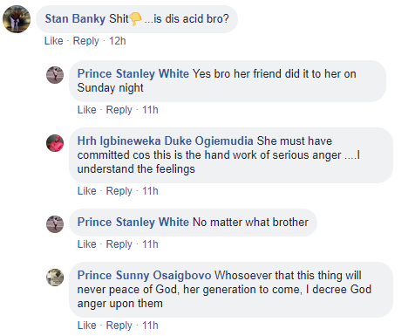This screenshot has width=415, height=336.
Task: Open Prince Sunny Osaigbovo's profile picture
Action: [x=55, y=278]
